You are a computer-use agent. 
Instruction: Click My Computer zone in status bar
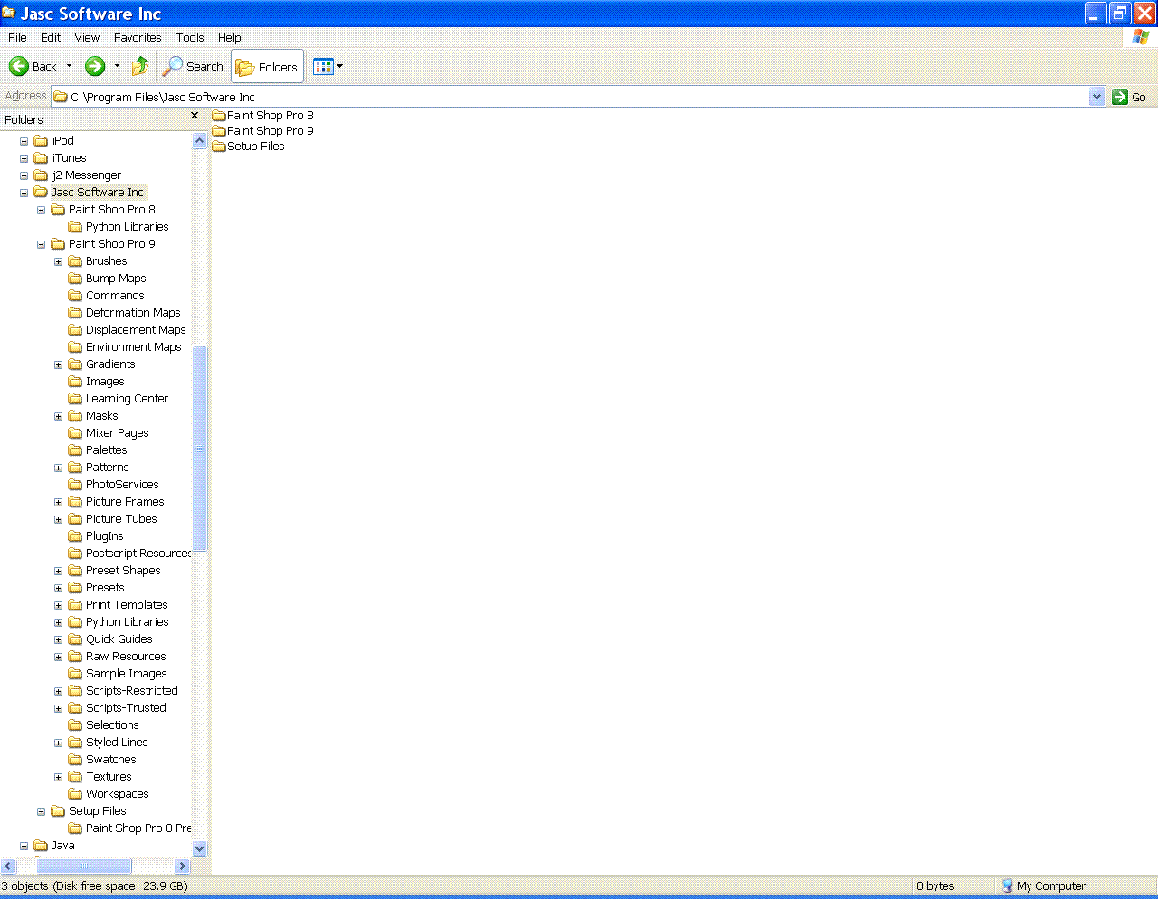[x=1042, y=886]
